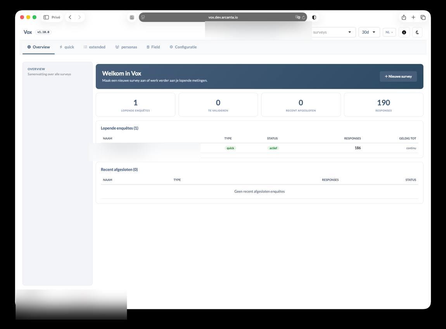This screenshot has height=329, width=446.
Task: Click the people icon on personas tab
Action: click(x=117, y=47)
